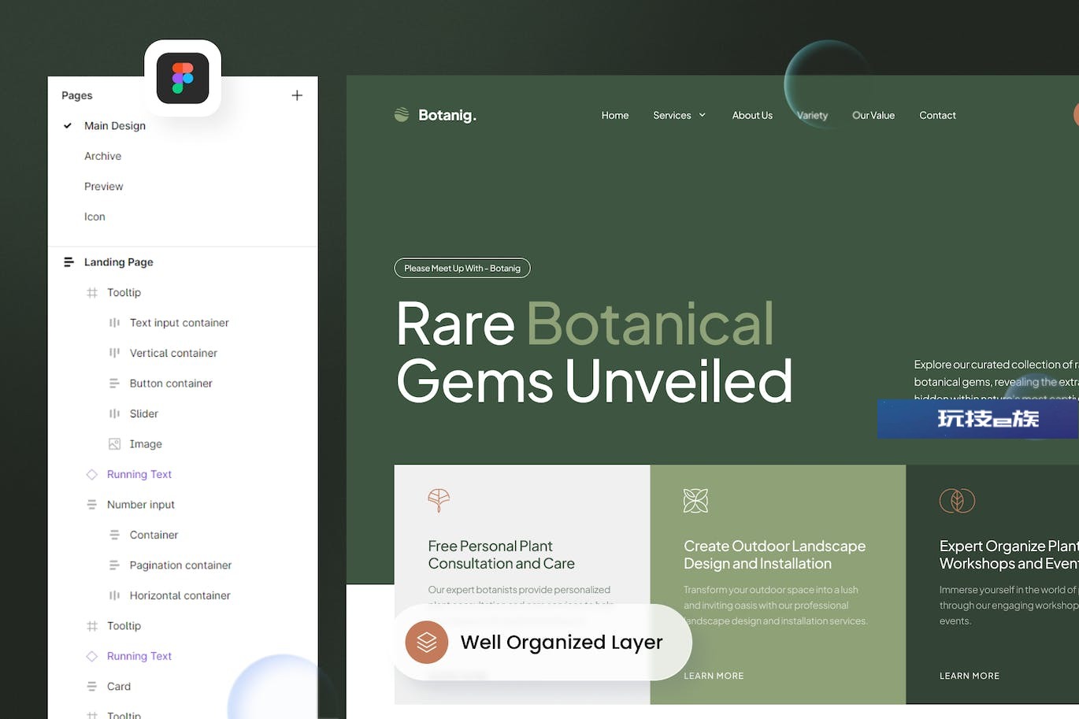Select the Pagination container layer name

(180, 565)
